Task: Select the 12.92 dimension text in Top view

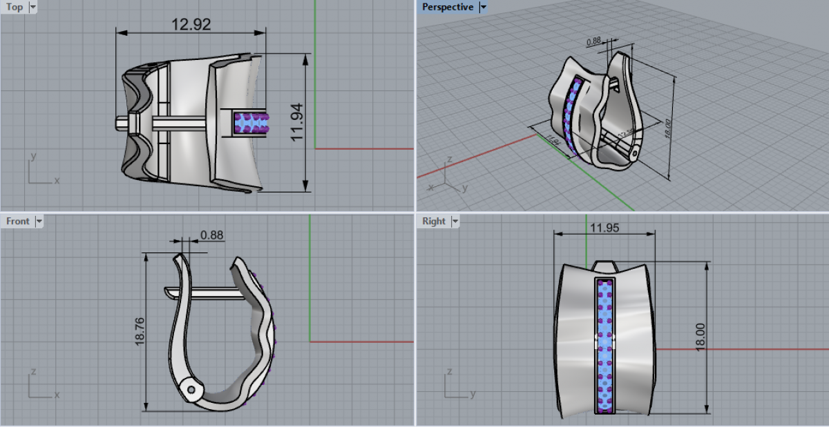Action: coord(191,24)
